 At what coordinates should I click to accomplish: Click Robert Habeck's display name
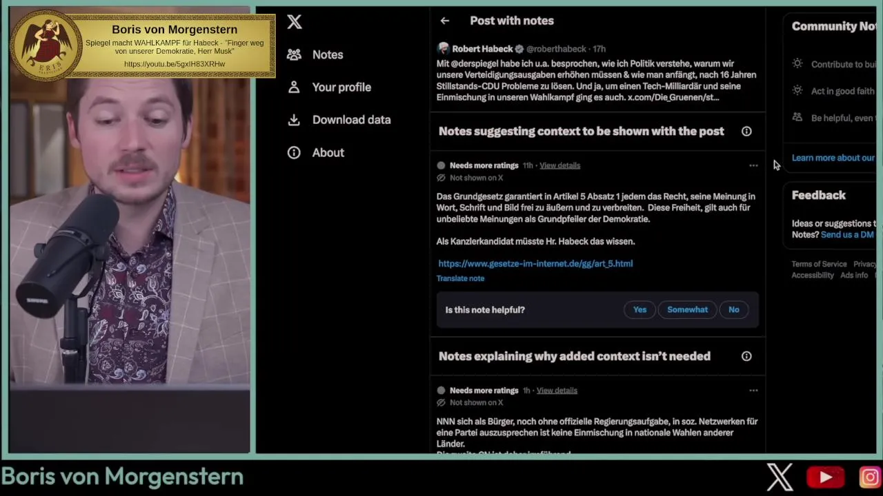[482, 49]
